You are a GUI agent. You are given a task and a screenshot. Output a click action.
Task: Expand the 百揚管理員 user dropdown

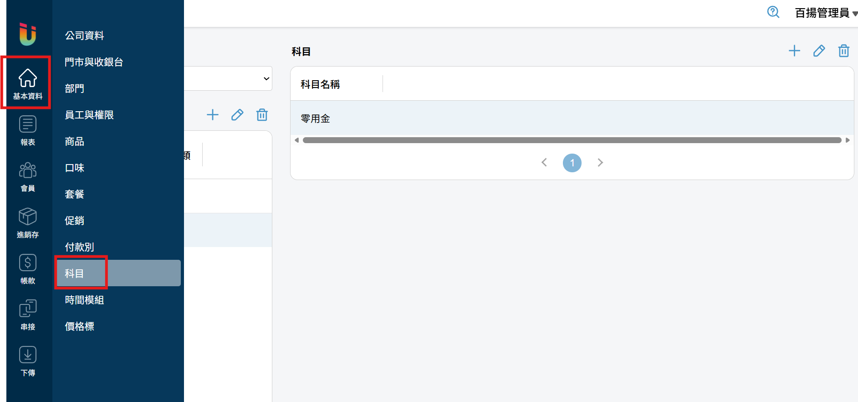pyautogui.click(x=825, y=13)
